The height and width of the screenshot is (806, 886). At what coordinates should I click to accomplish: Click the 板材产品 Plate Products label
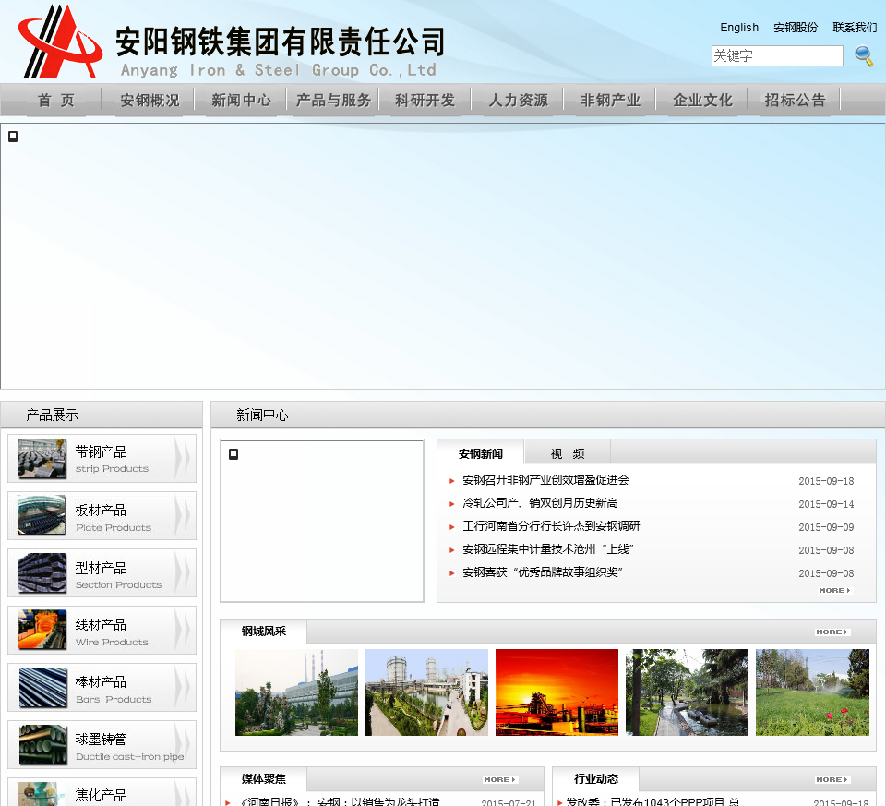click(x=114, y=517)
